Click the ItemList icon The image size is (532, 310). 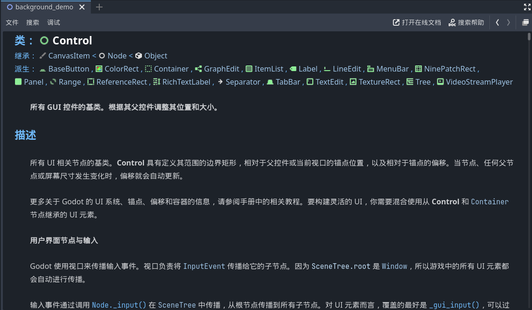coord(249,69)
